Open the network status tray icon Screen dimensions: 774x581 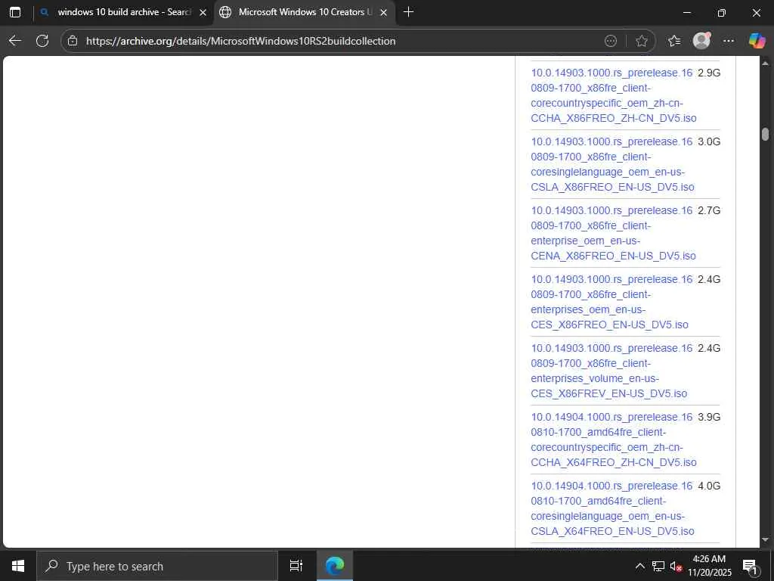(658, 566)
